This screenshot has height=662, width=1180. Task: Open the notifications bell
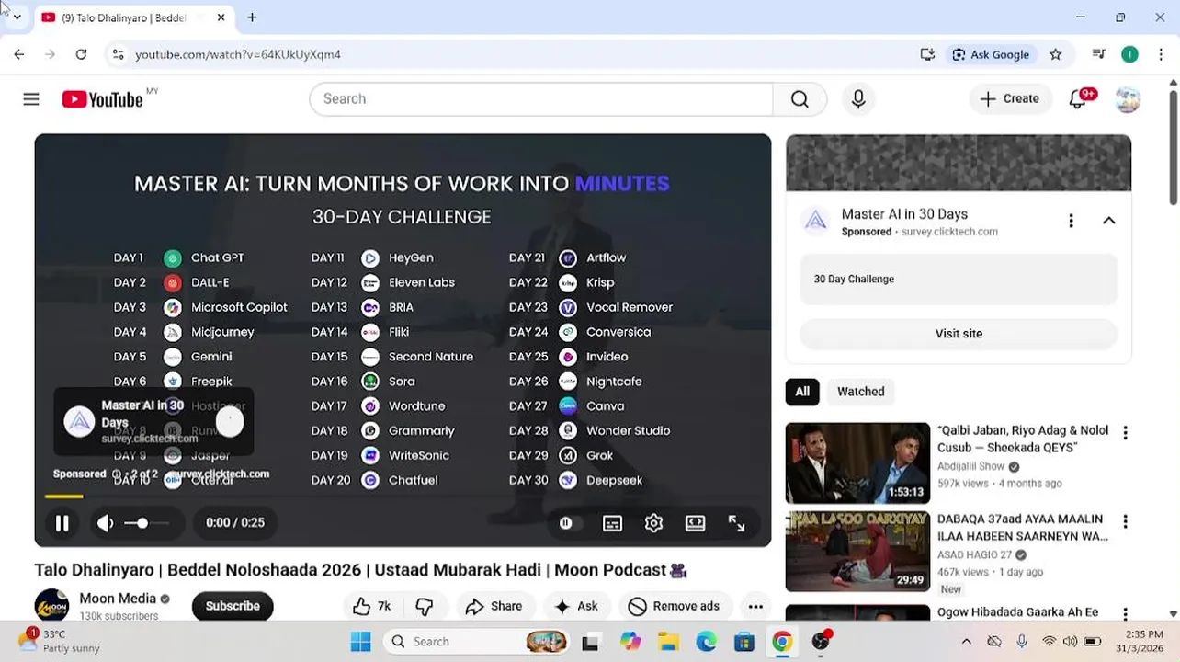1078,99
